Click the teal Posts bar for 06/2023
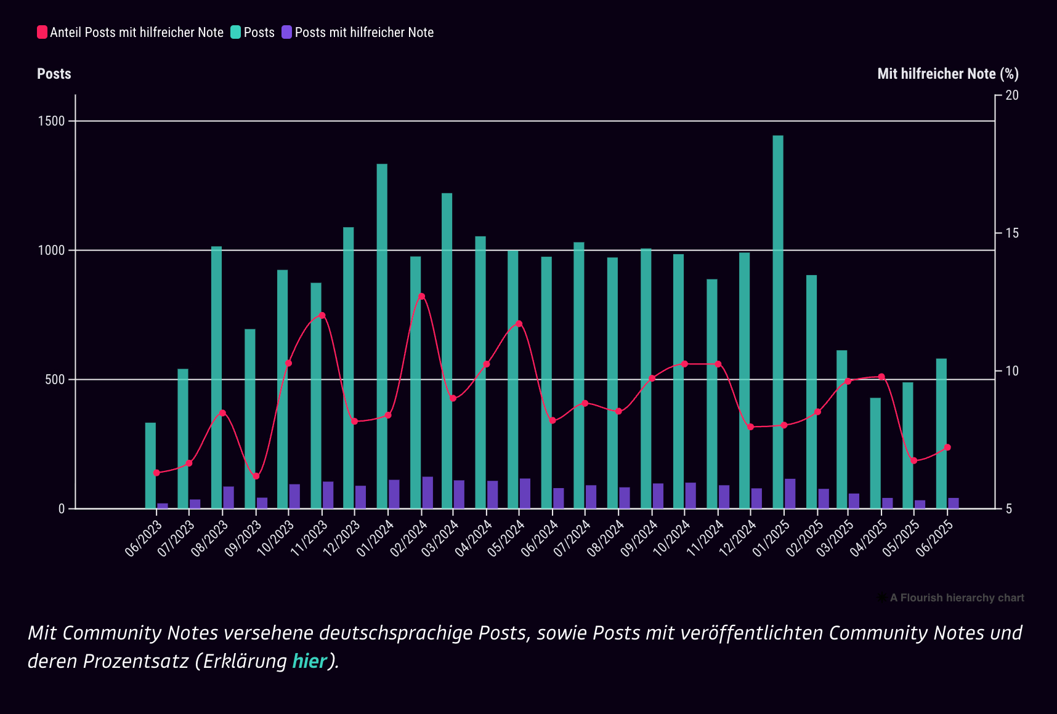 [x=150, y=465]
